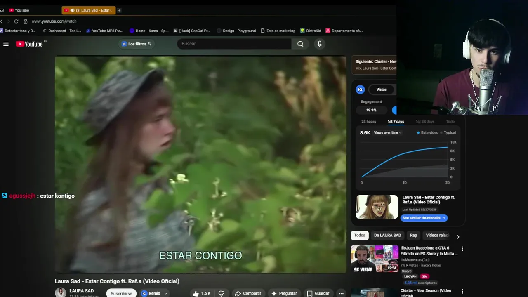Select the Vistas pill in stats panel
Viewport: 528px width, 297px height.
[382, 90]
